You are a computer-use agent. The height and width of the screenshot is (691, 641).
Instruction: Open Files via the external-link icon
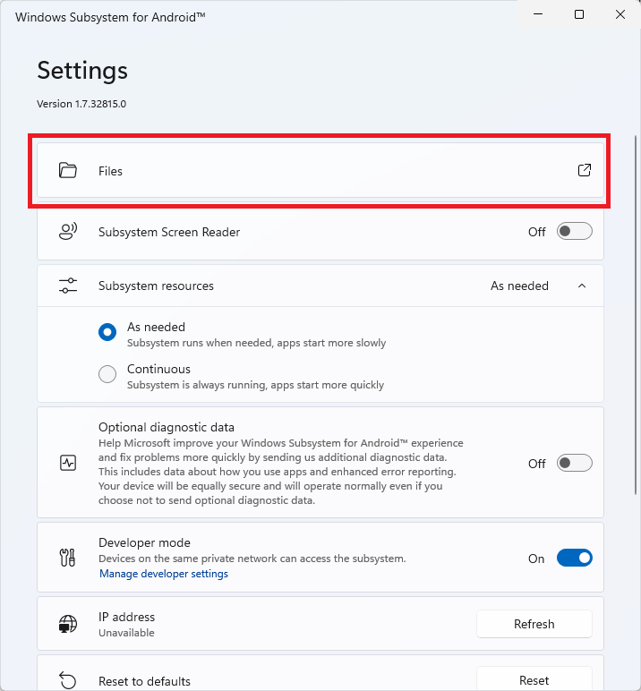click(584, 170)
